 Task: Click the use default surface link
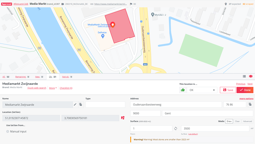[193, 134]
